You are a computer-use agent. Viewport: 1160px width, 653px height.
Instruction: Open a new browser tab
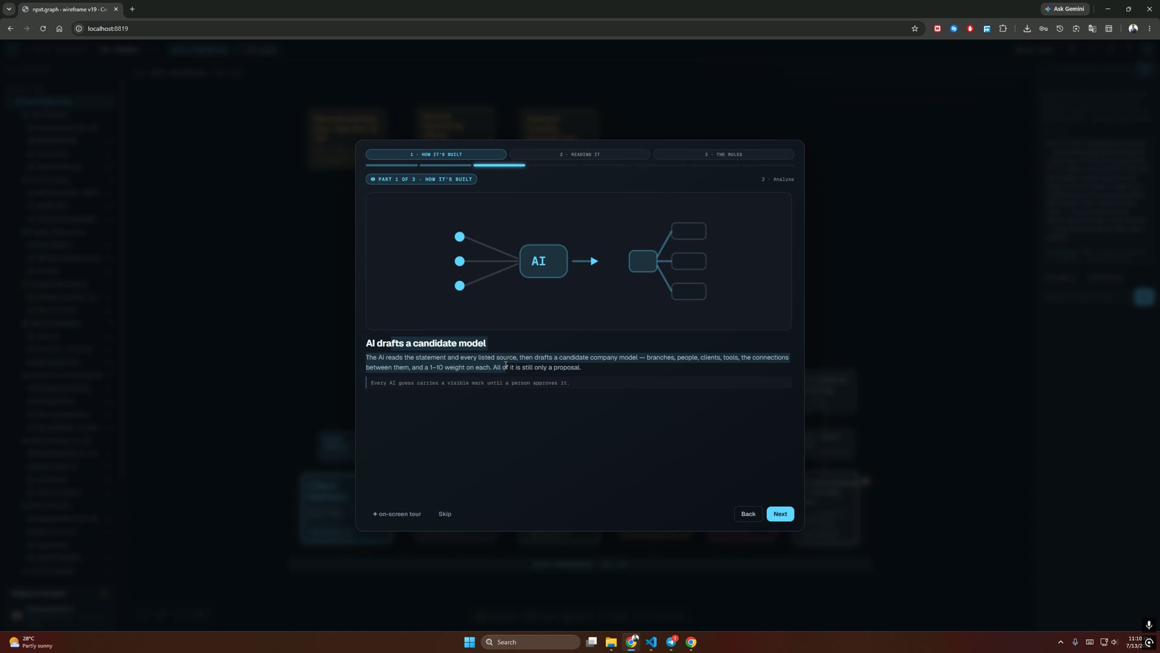click(132, 9)
